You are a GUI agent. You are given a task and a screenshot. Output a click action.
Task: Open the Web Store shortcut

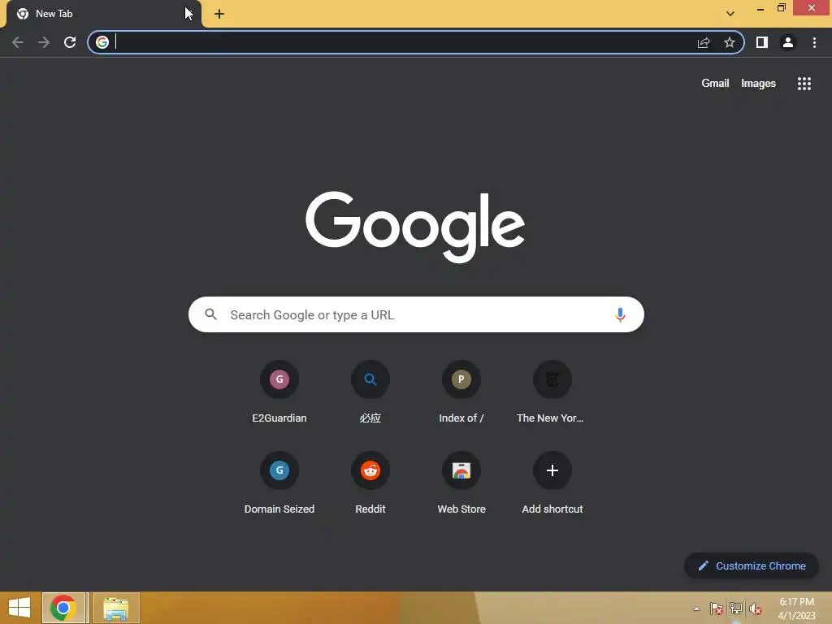(x=461, y=483)
